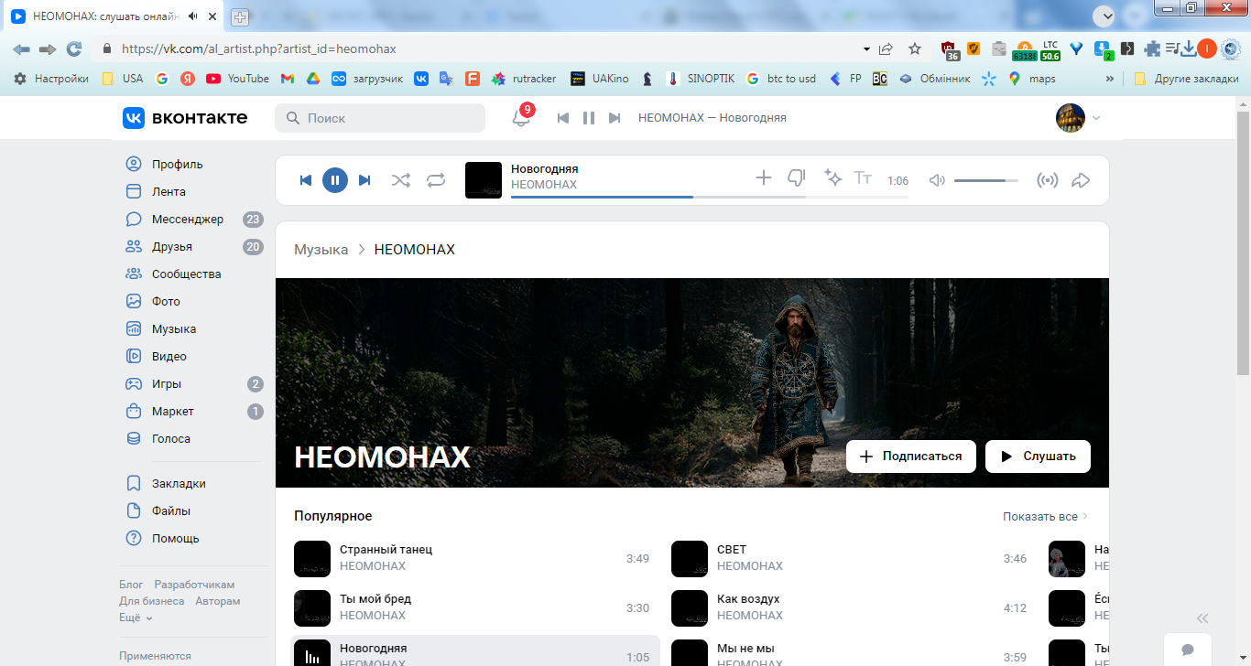Pause music from top header control
Screen dimensions: 1251x666
[589, 118]
